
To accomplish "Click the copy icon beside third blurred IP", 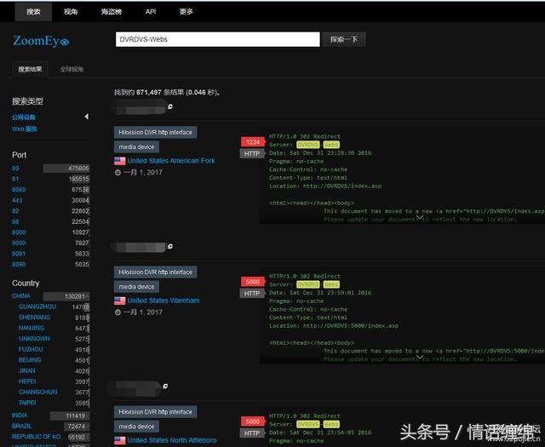I will tap(165, 387).
